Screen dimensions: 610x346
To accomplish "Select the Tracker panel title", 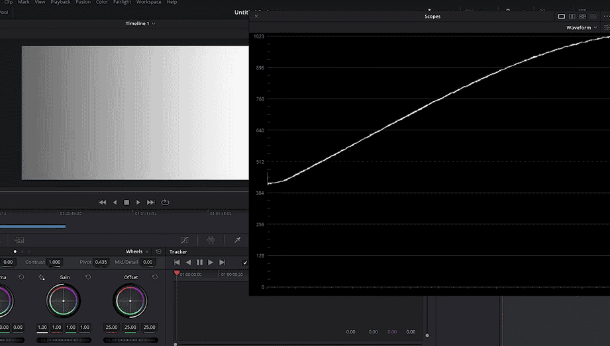I will click(x=178, y=251).
